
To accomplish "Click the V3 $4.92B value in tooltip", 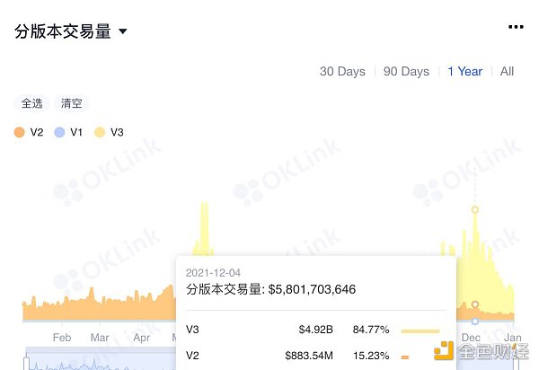I will [315, 330].
